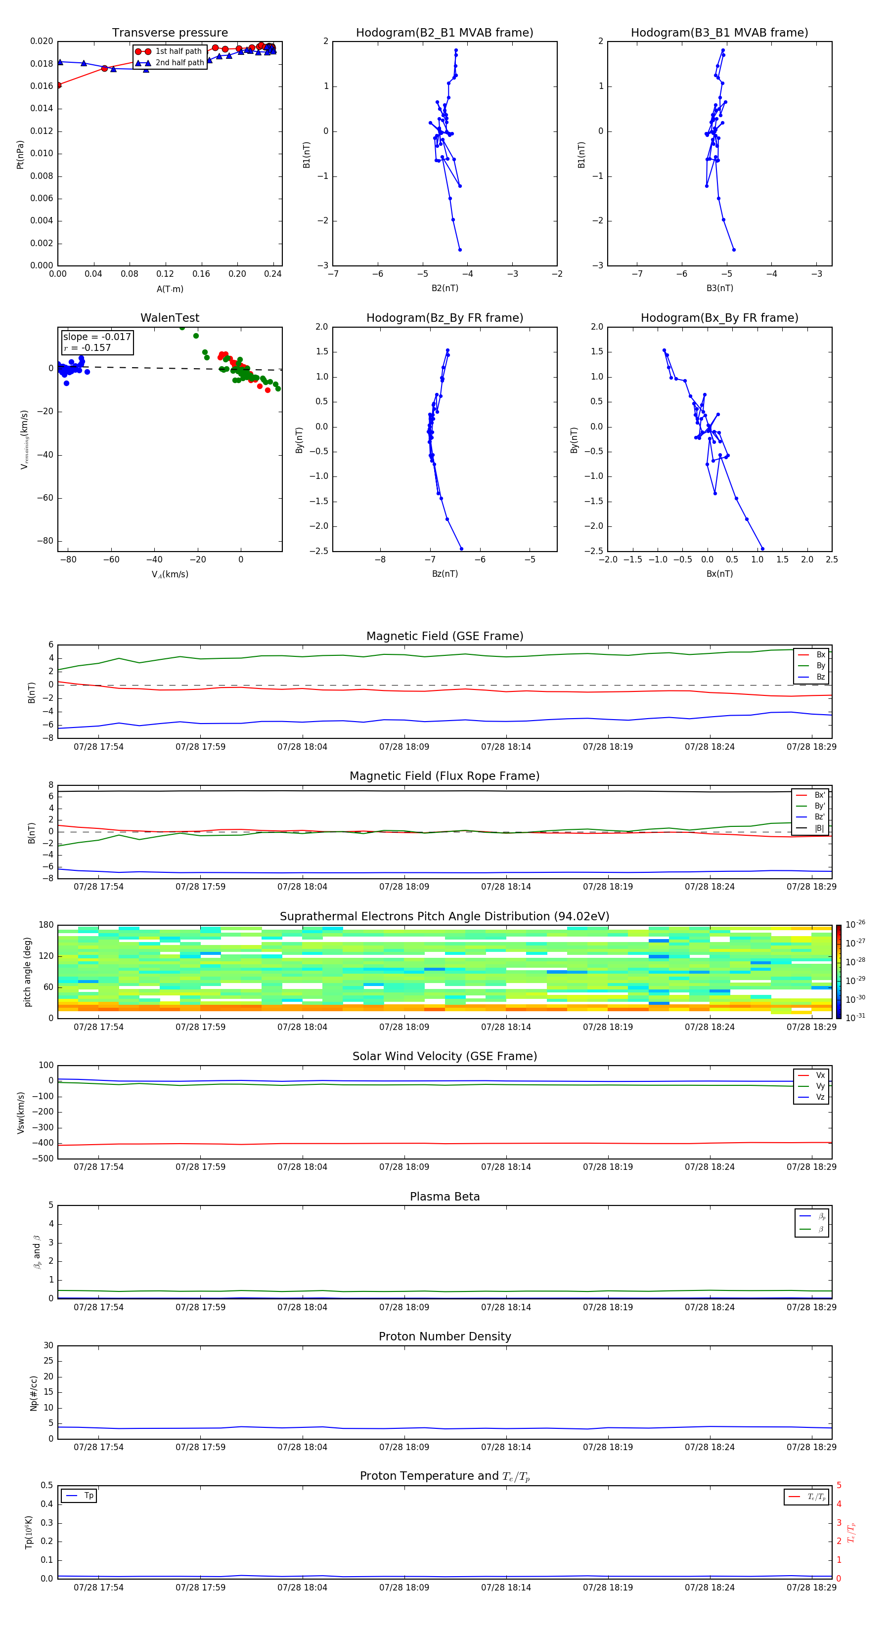
Task: Click 'Pt(nPa)' y-axis label
Action: click(x=20, y=154)
